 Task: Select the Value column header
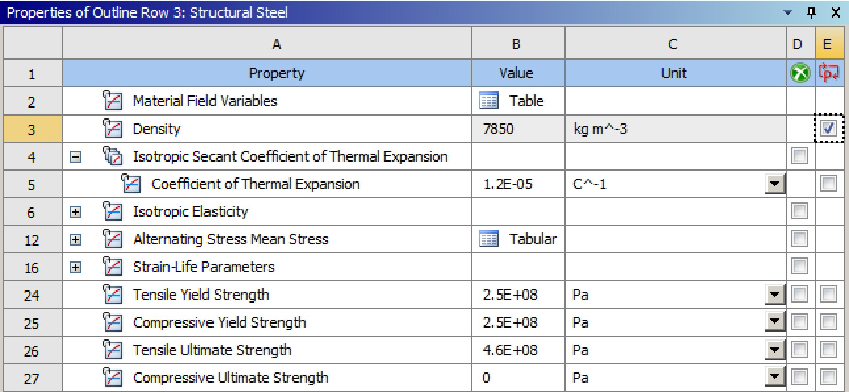(516, 74)
